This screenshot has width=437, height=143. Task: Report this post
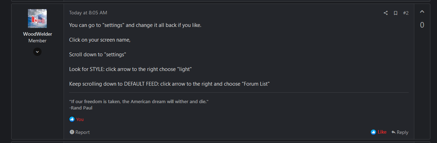click(80, 132)
